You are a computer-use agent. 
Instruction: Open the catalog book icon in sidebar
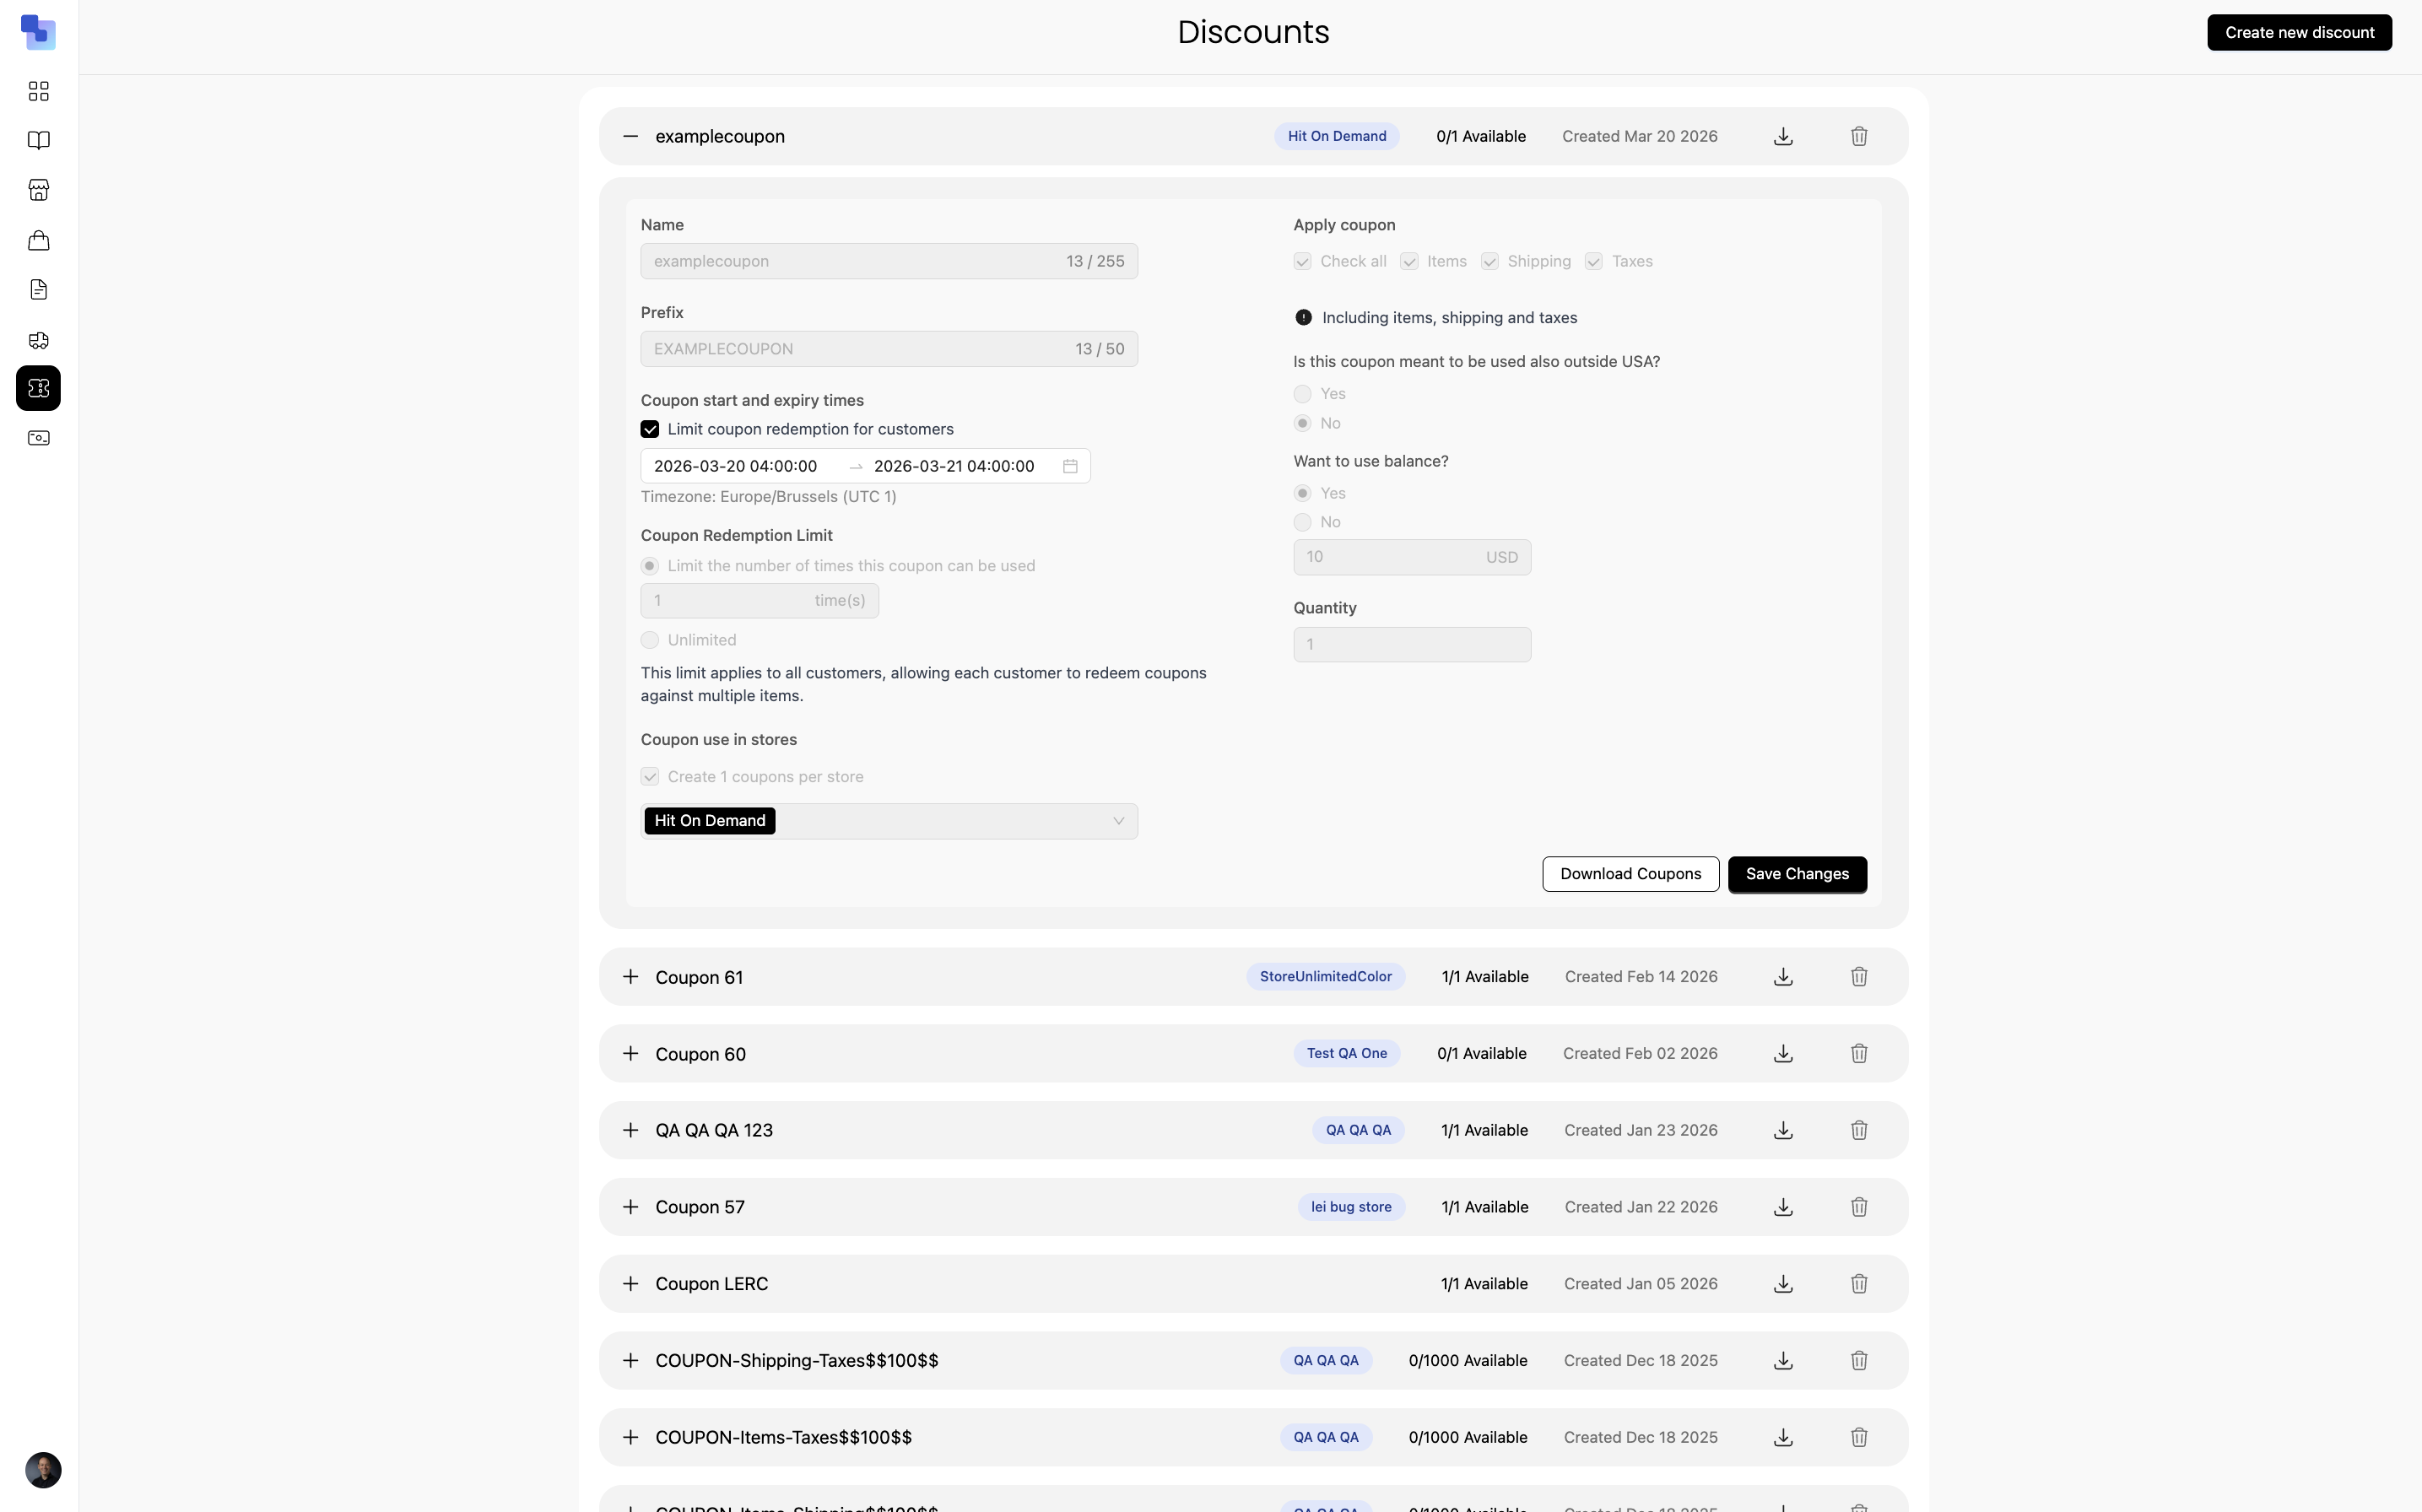point(38,140)
